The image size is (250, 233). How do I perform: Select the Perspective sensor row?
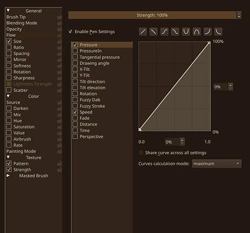click(102, 136)
